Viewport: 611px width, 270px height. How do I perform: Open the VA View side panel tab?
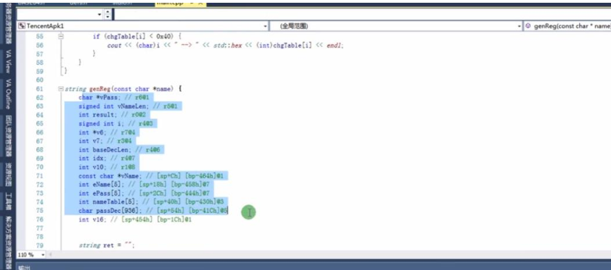(8, 61)
